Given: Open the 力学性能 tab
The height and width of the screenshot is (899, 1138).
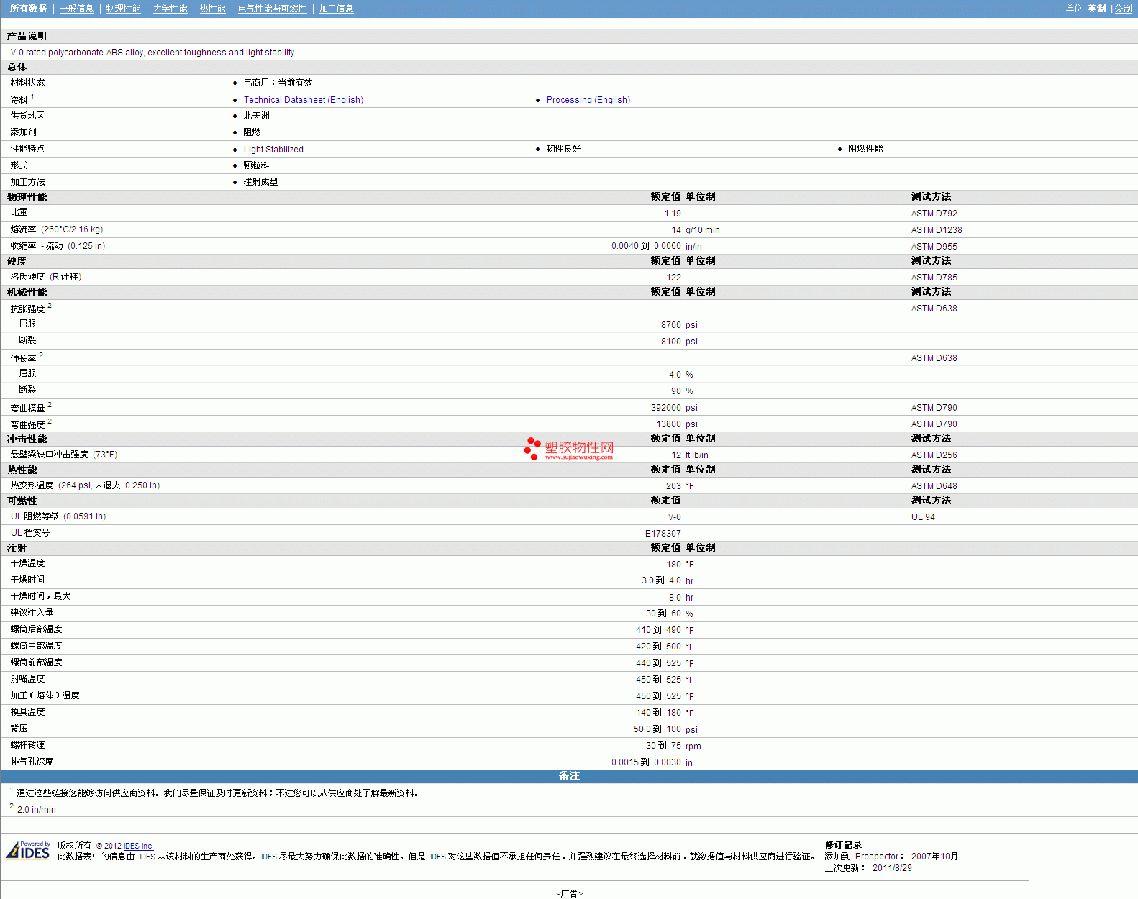Looking at the screenshot, I should [x=170, y=9].
